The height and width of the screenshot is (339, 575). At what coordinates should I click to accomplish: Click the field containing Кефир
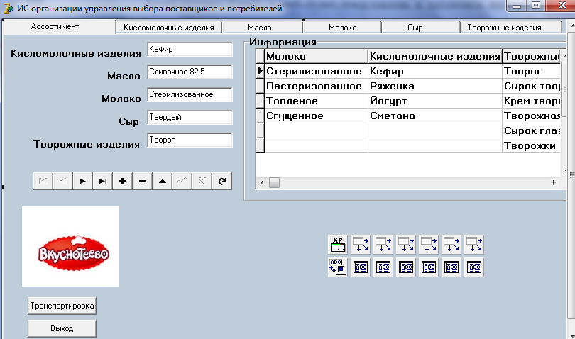190,49
